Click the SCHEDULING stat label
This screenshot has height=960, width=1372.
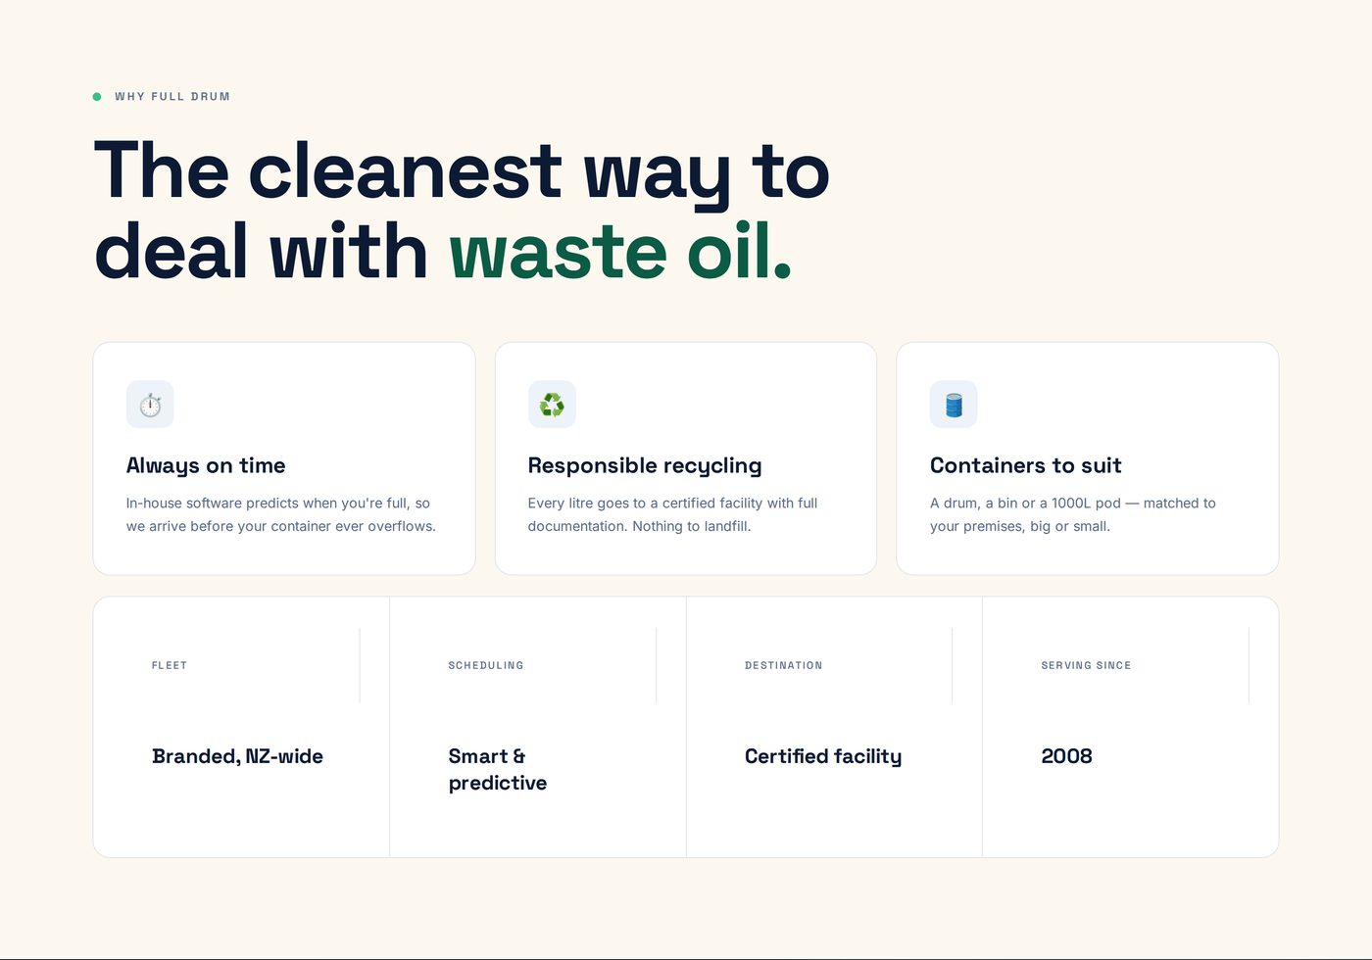(x=486, y=665)
